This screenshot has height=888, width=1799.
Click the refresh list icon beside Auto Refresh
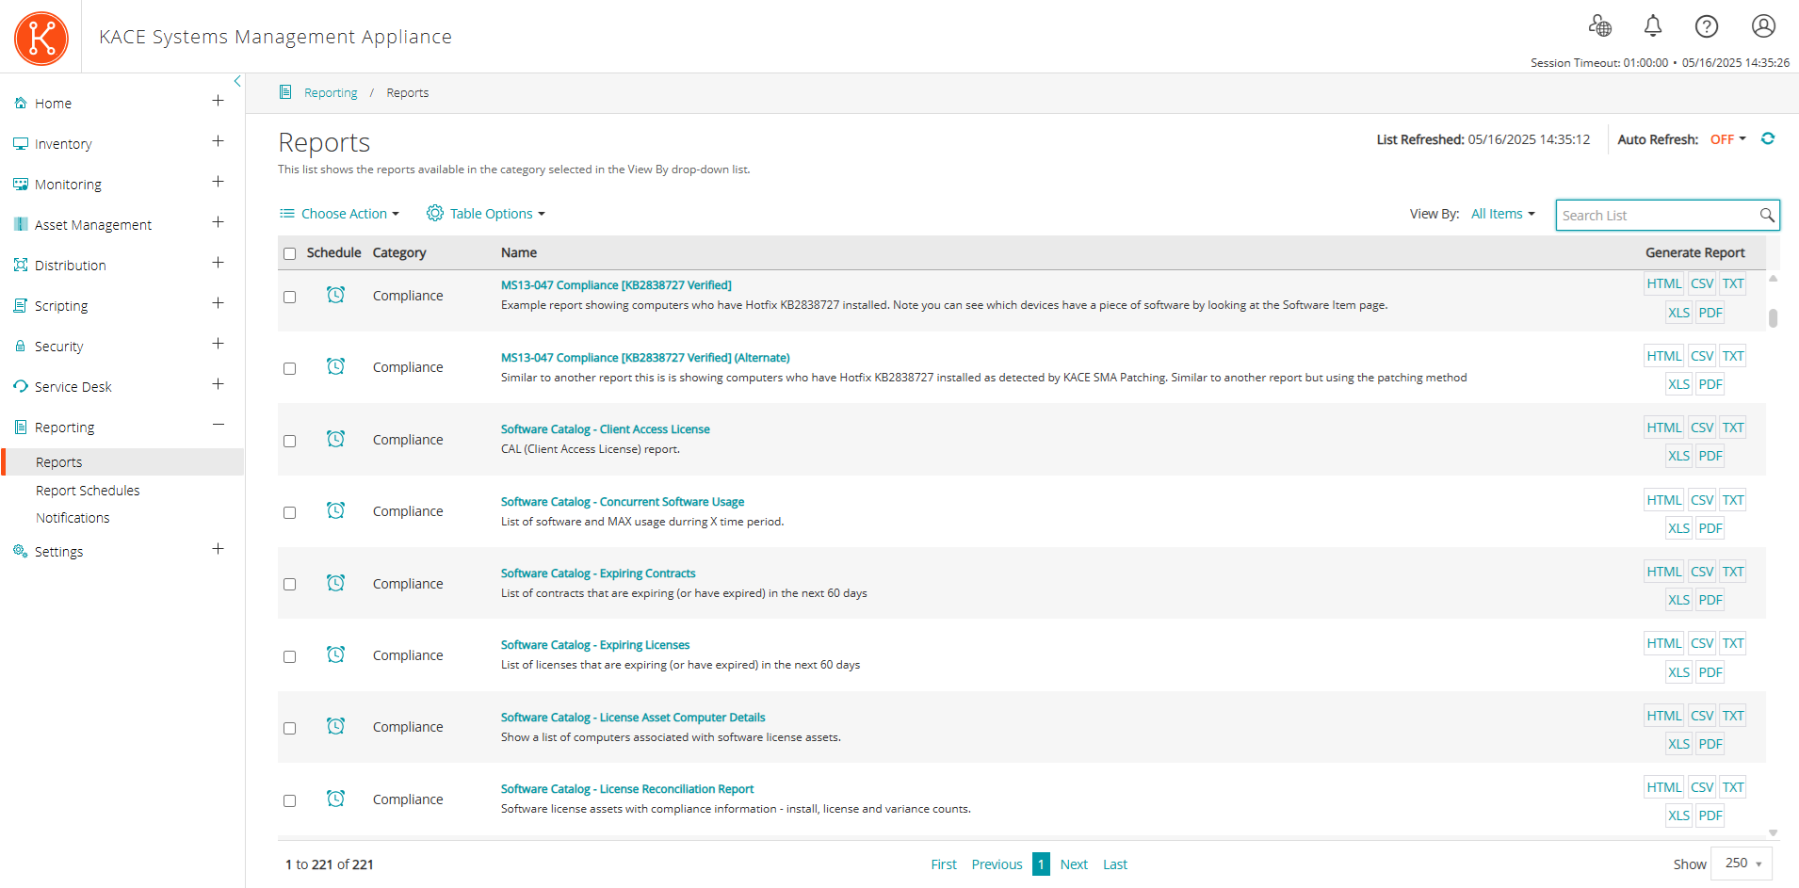click(x=1768, y=138)
